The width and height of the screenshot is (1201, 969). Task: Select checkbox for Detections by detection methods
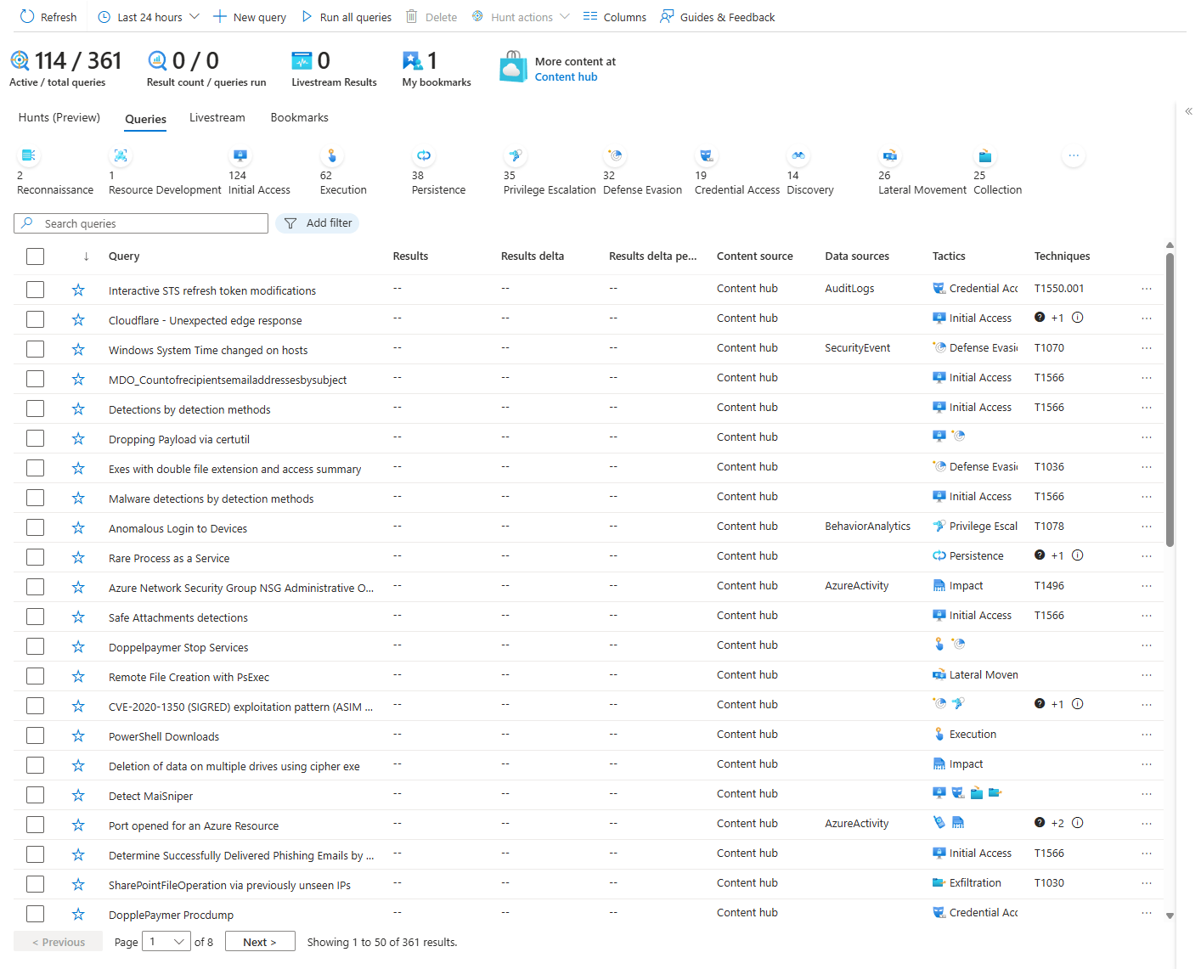pos(35,408)
